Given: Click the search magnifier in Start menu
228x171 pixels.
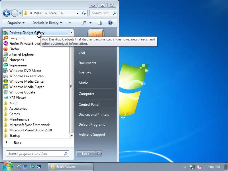Looking at the screenshot, I should (x=66, y=154).
